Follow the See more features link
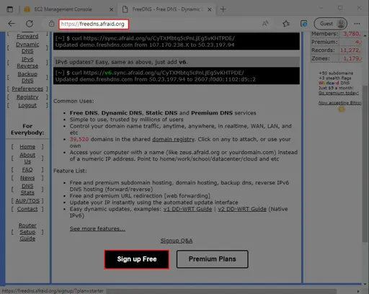This screenshot has width=369, height=294. coord(97,228)
